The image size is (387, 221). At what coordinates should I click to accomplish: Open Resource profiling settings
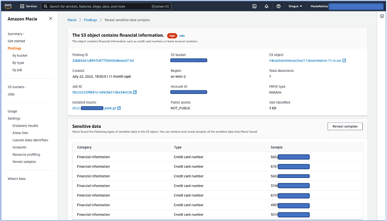27,155
